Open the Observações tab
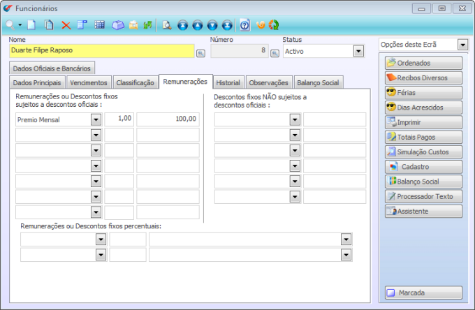 268,82
